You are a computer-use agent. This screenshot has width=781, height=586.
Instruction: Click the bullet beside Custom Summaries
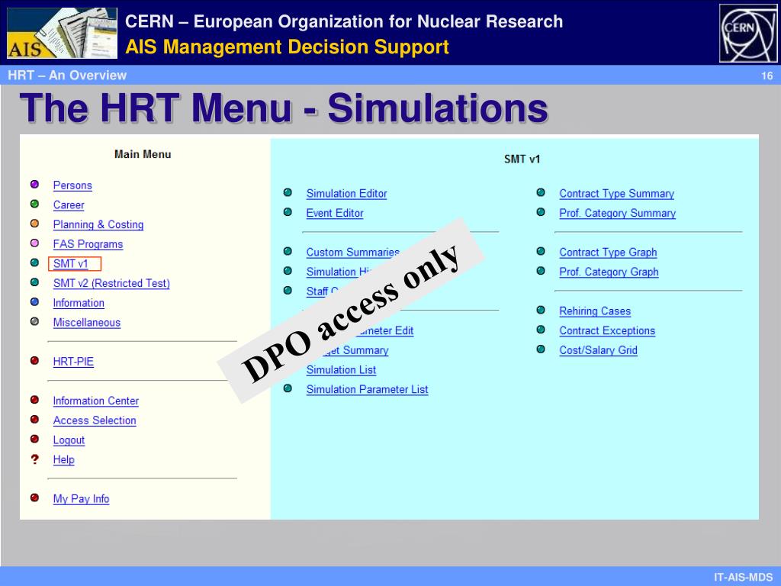click(x=288, y=251)
